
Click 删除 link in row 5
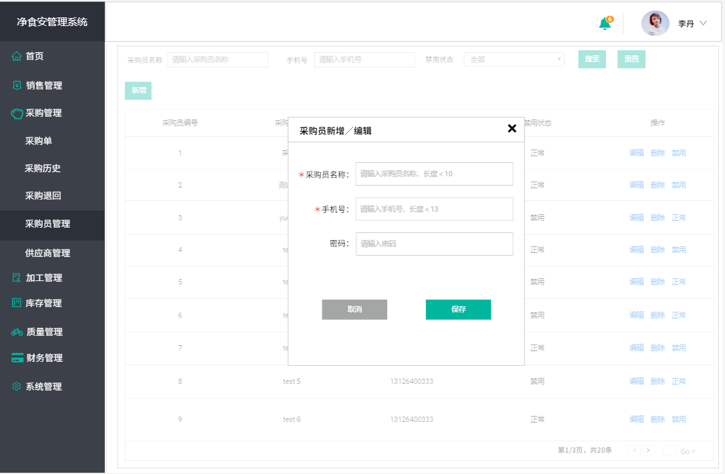[657, 282]
